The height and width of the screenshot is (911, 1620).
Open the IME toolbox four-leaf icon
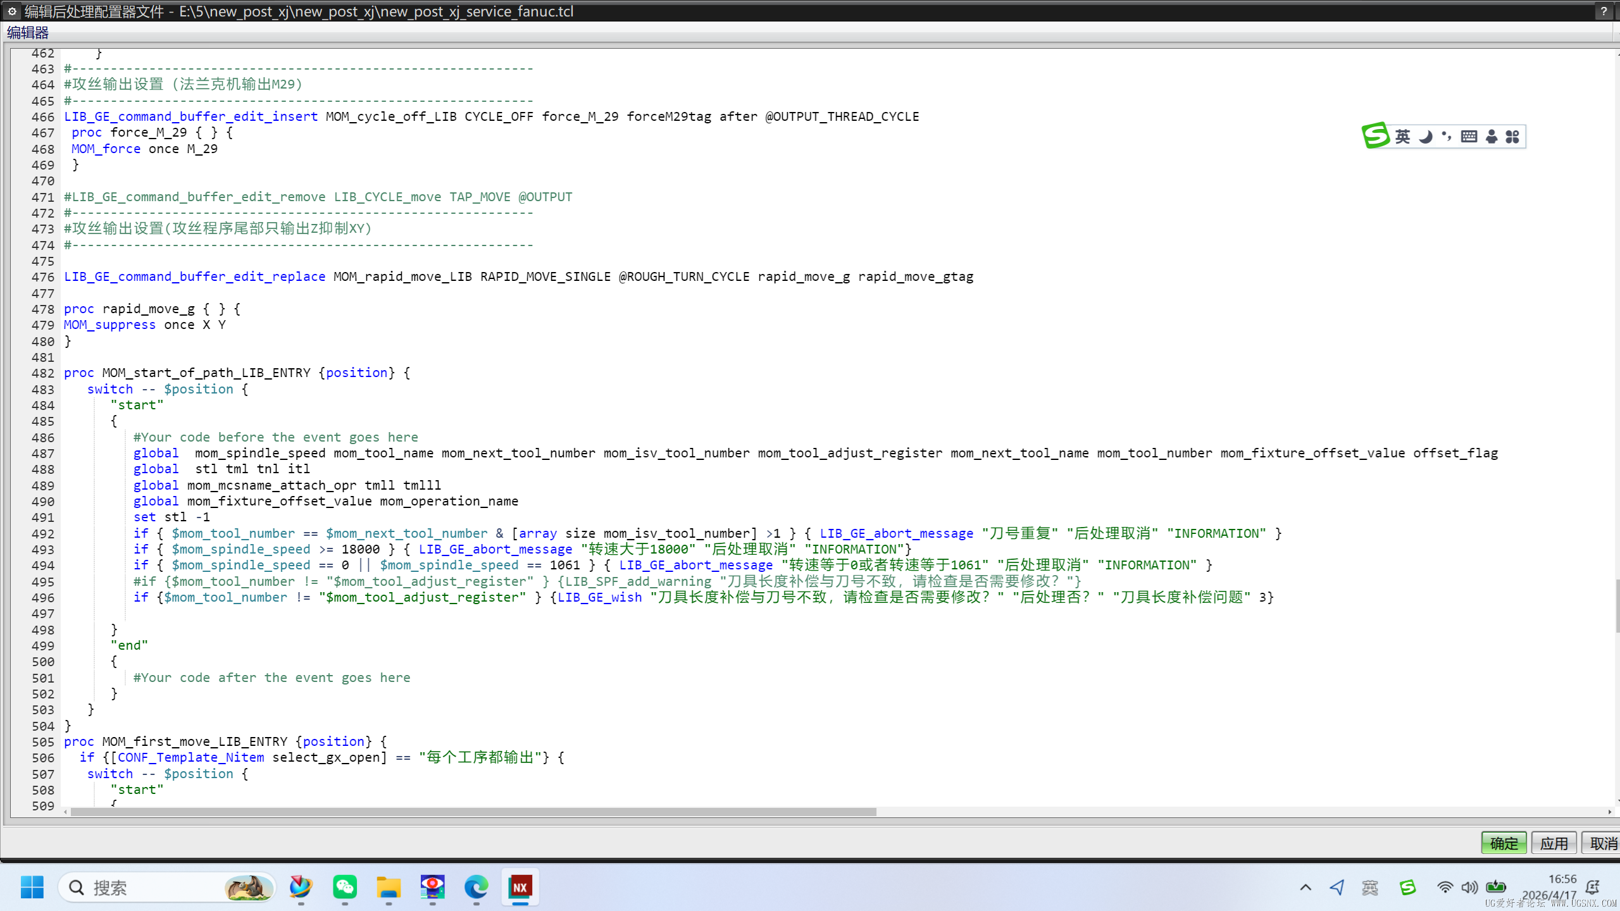1512,136
